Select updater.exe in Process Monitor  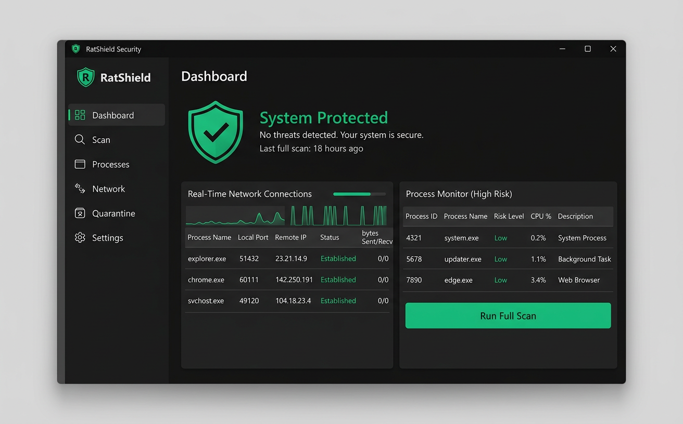point(508,259)
